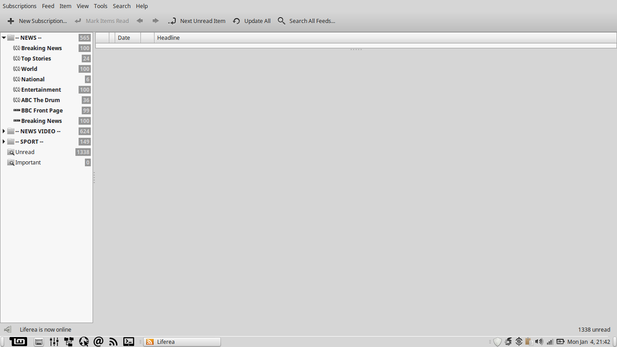This screenshot has height=347, width=617.
Task: Open the Feed menu
Action: 48,6
